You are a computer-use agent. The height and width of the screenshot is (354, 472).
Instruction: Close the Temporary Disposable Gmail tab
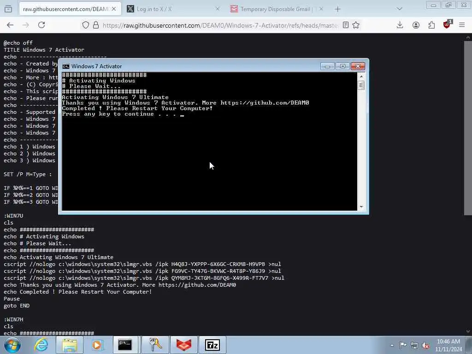321,9
